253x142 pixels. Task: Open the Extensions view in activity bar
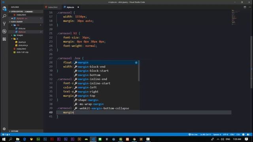click(4, 39)
